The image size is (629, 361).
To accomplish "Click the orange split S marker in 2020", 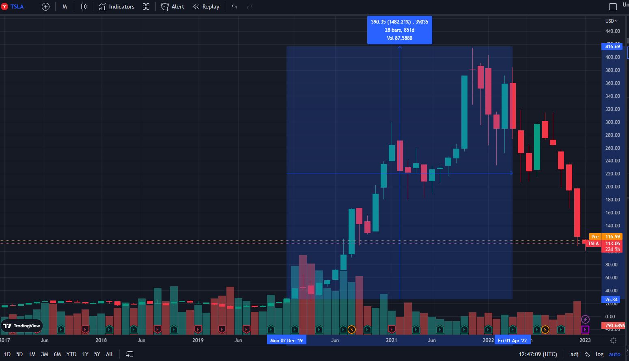I will pyautogui.click(x=351, y=329).
